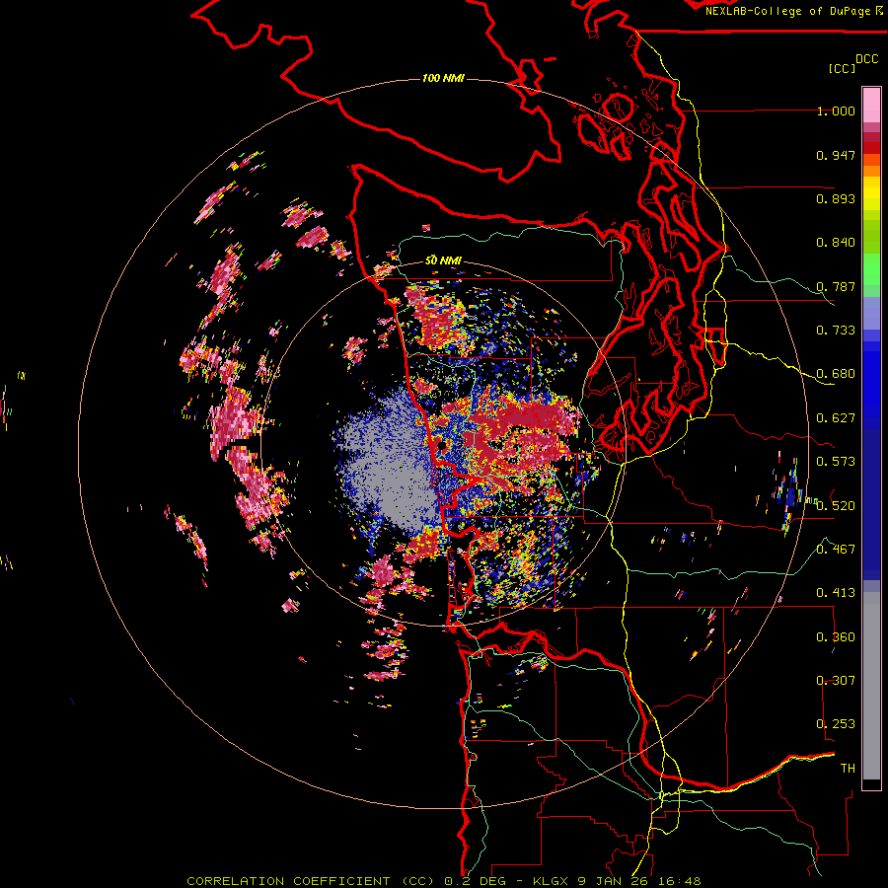Click the CORRELATION COEFFICIENT (CC) title text
This screenshot has width=888, height=888.
[x=311, y=881]
